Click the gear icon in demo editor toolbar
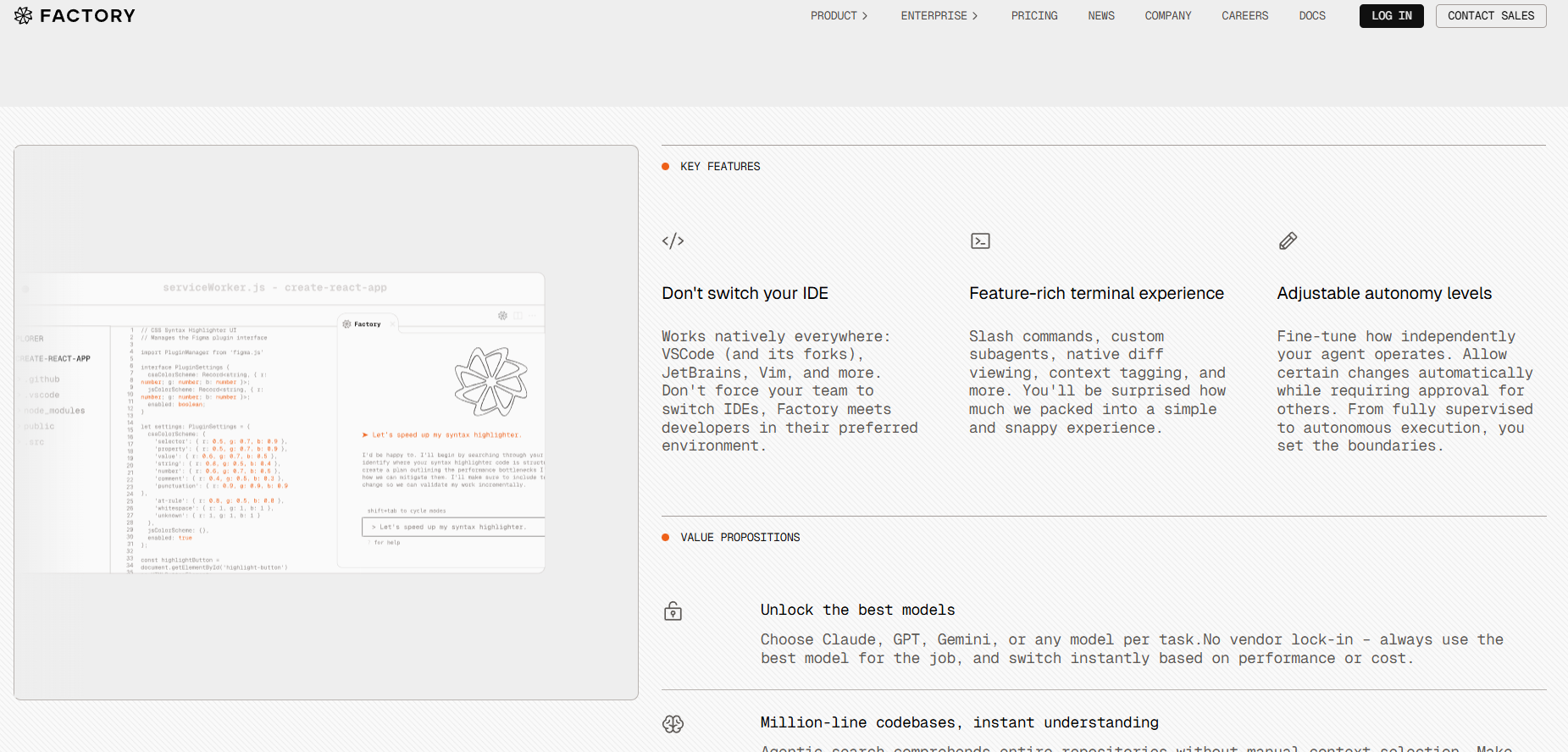 tap(502, 315)
